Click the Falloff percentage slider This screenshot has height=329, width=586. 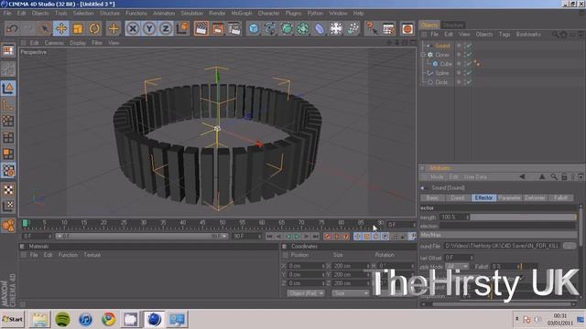click(529, 267)
